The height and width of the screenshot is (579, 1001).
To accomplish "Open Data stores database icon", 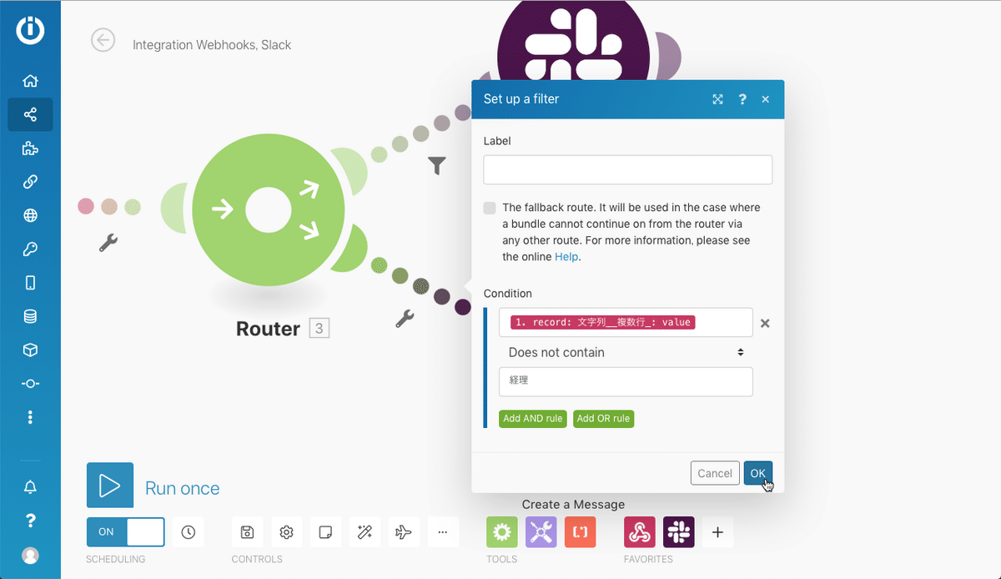I will pos(30,316).
